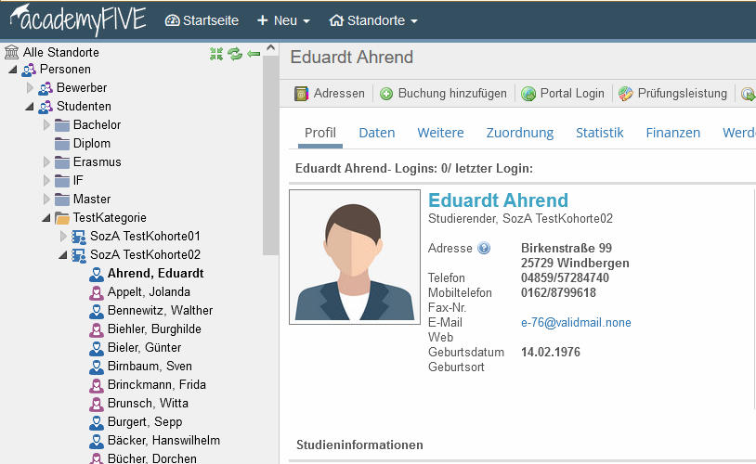
Task: Open the Adressen toolbar item
Action: 330,94
